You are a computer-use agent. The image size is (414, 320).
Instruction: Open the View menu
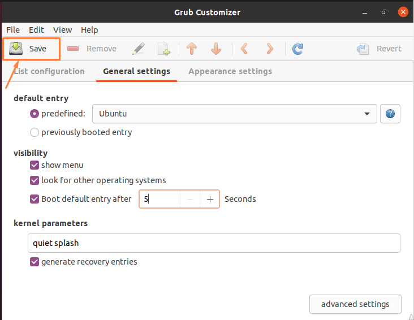[x=62, y=30]
